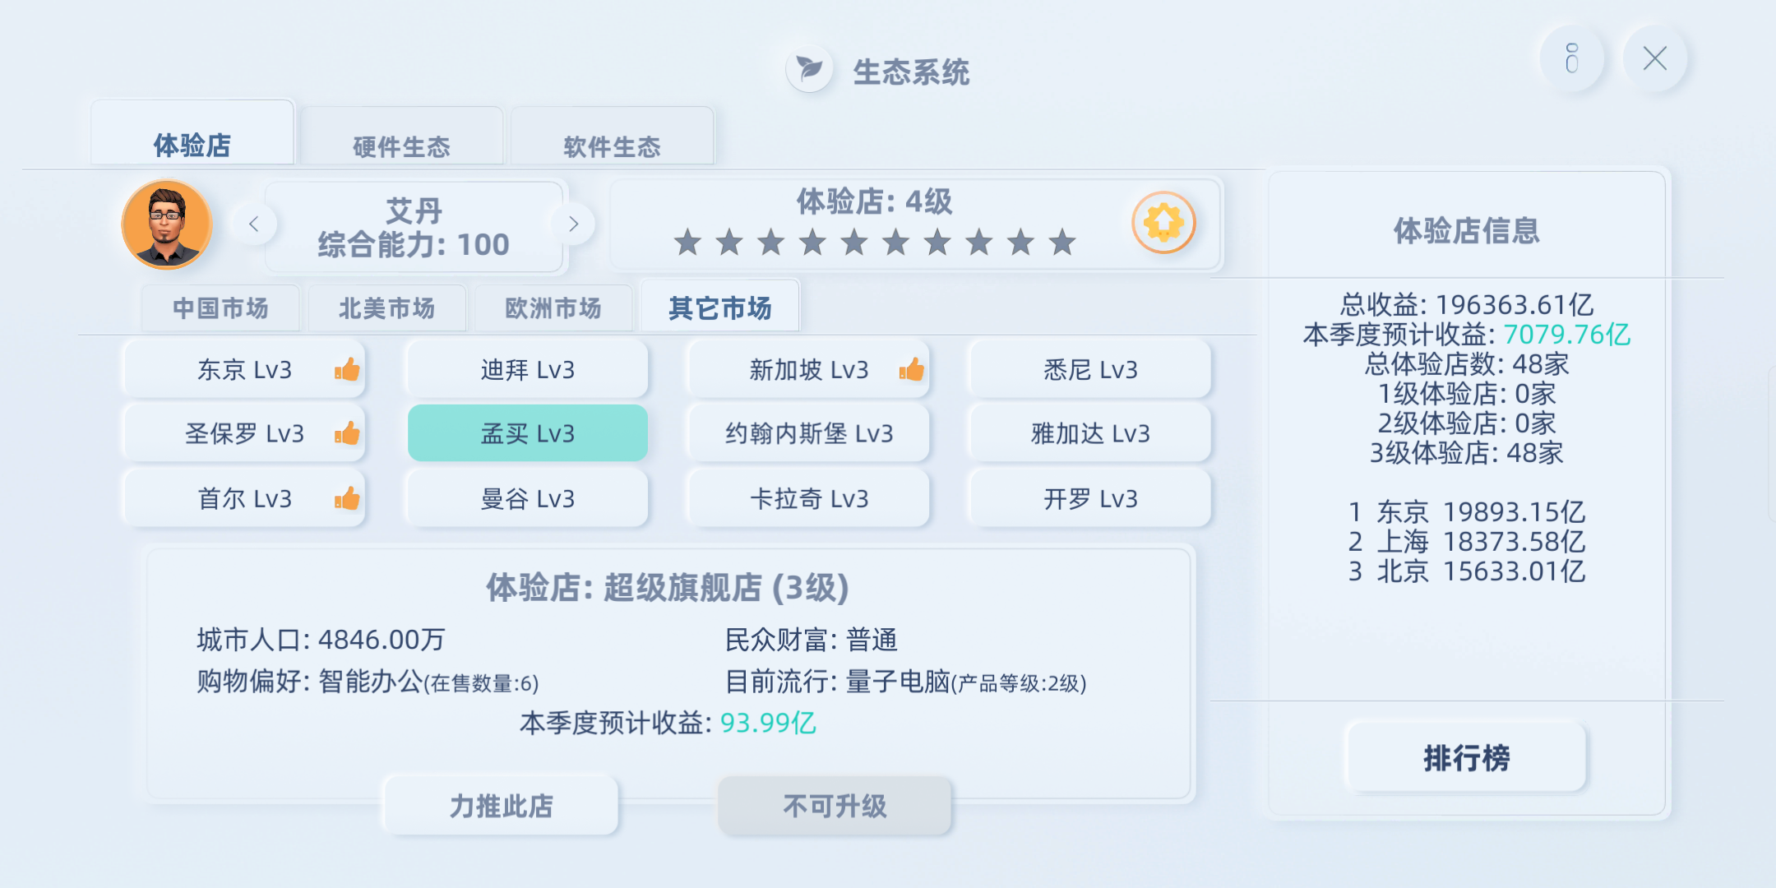
Task: Select the 中国市场 market tab
Action: 220,308
